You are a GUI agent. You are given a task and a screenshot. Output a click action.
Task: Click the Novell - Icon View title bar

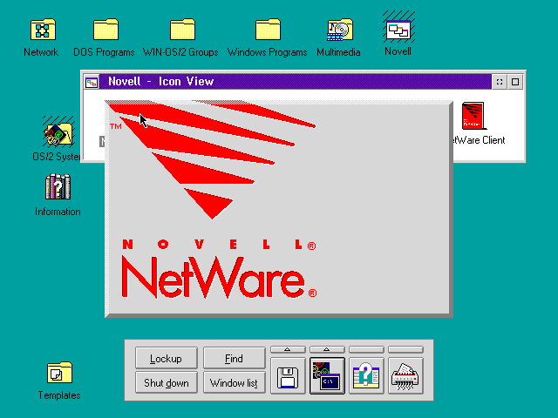point(296,82)
